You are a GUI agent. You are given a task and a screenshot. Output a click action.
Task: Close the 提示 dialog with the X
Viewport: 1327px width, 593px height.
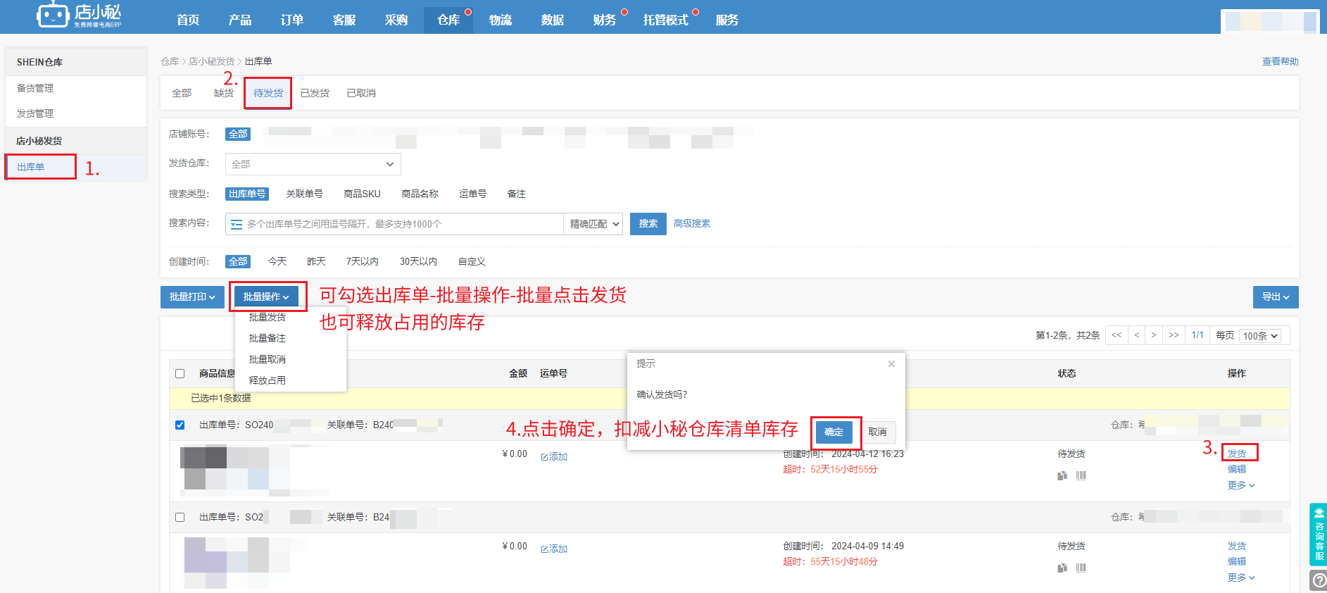point(891,364)
